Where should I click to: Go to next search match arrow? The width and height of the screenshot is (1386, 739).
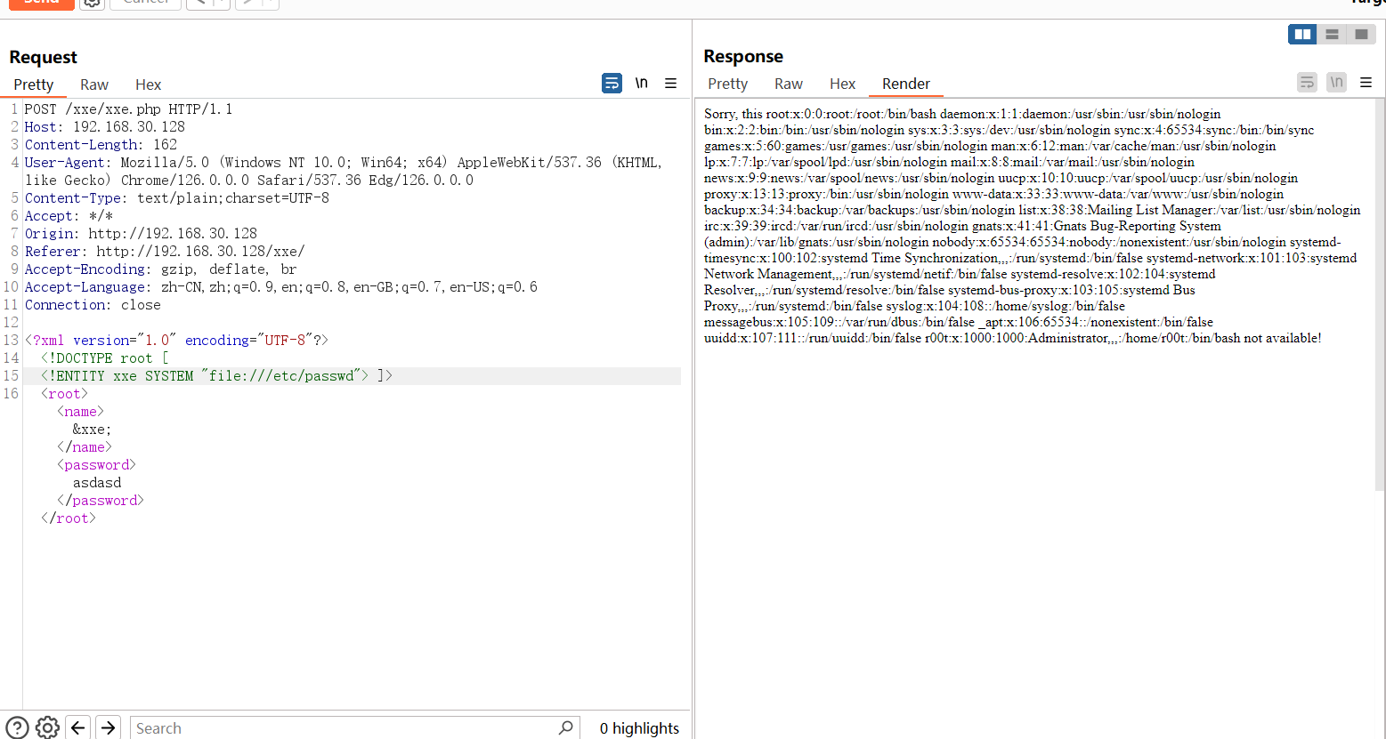108,727
